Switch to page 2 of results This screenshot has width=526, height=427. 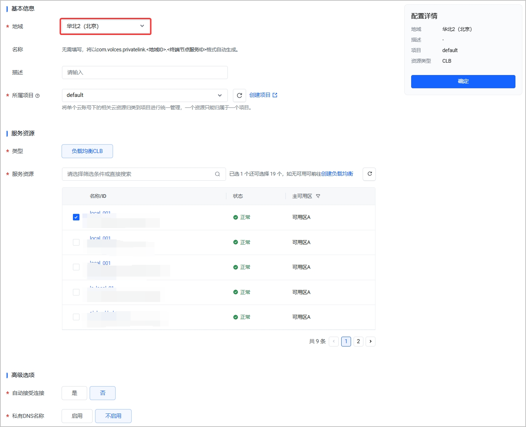coord(358,341)
